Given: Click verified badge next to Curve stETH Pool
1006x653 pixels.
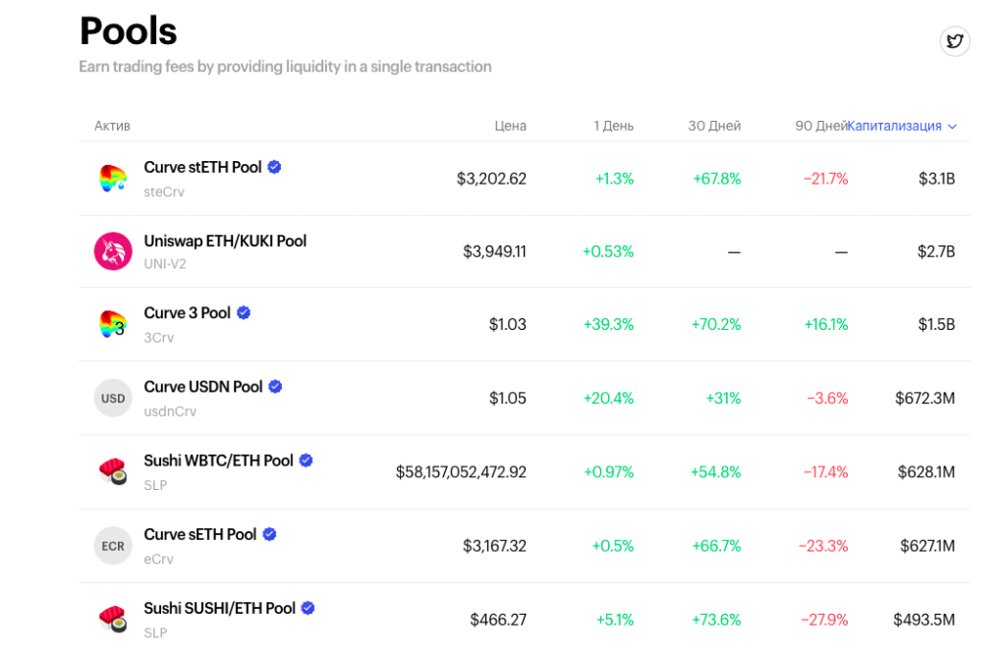Looking at the screenshot, I should pos(274,167).
